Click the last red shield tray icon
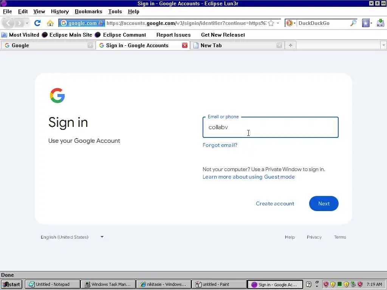 (x=360, y=284)
